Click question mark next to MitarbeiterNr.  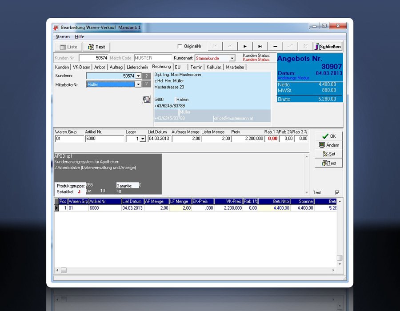[x=146, y=84]
